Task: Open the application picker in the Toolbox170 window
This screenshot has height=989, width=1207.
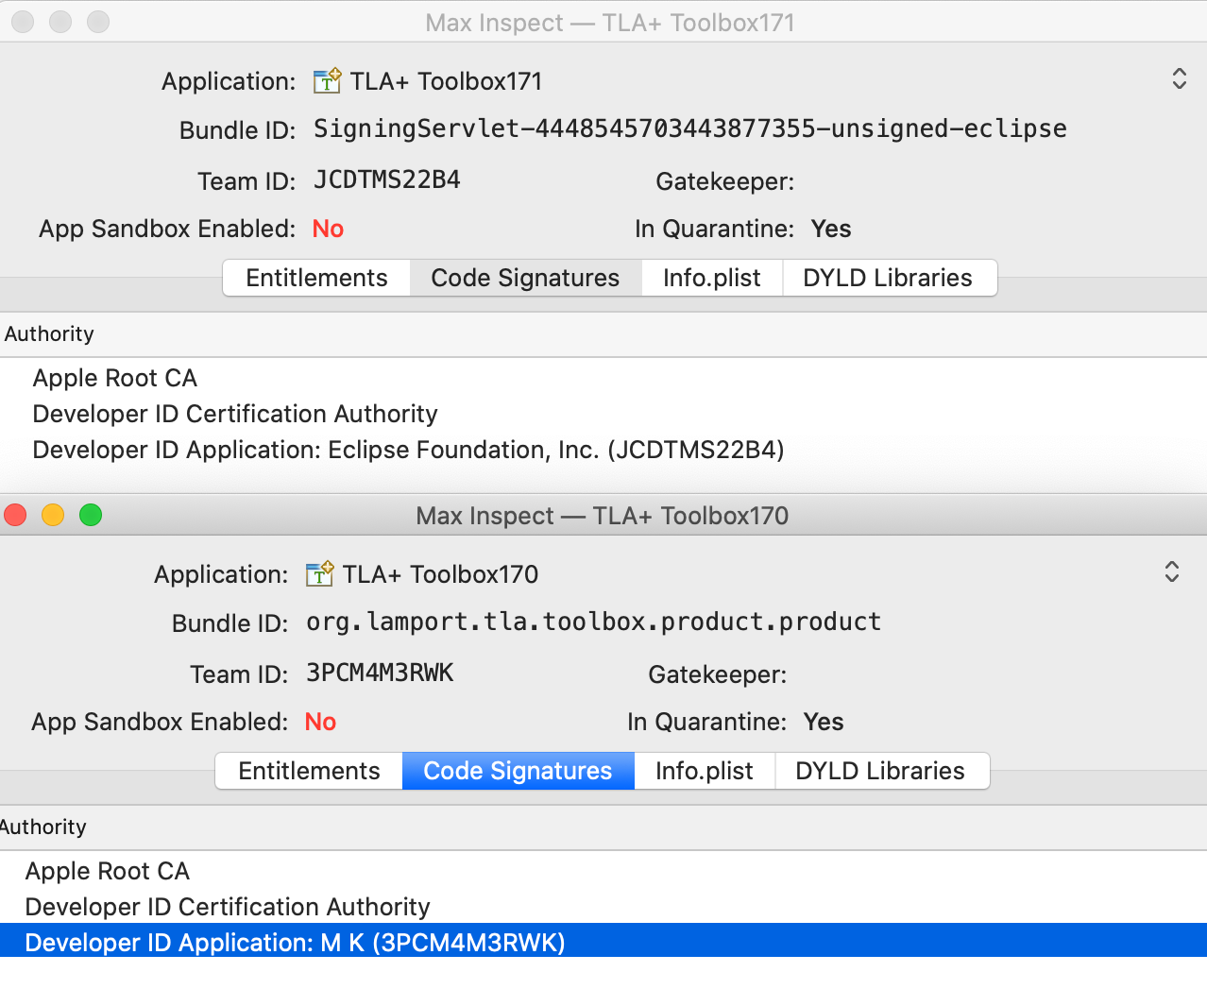Action: coord(1171,572)
